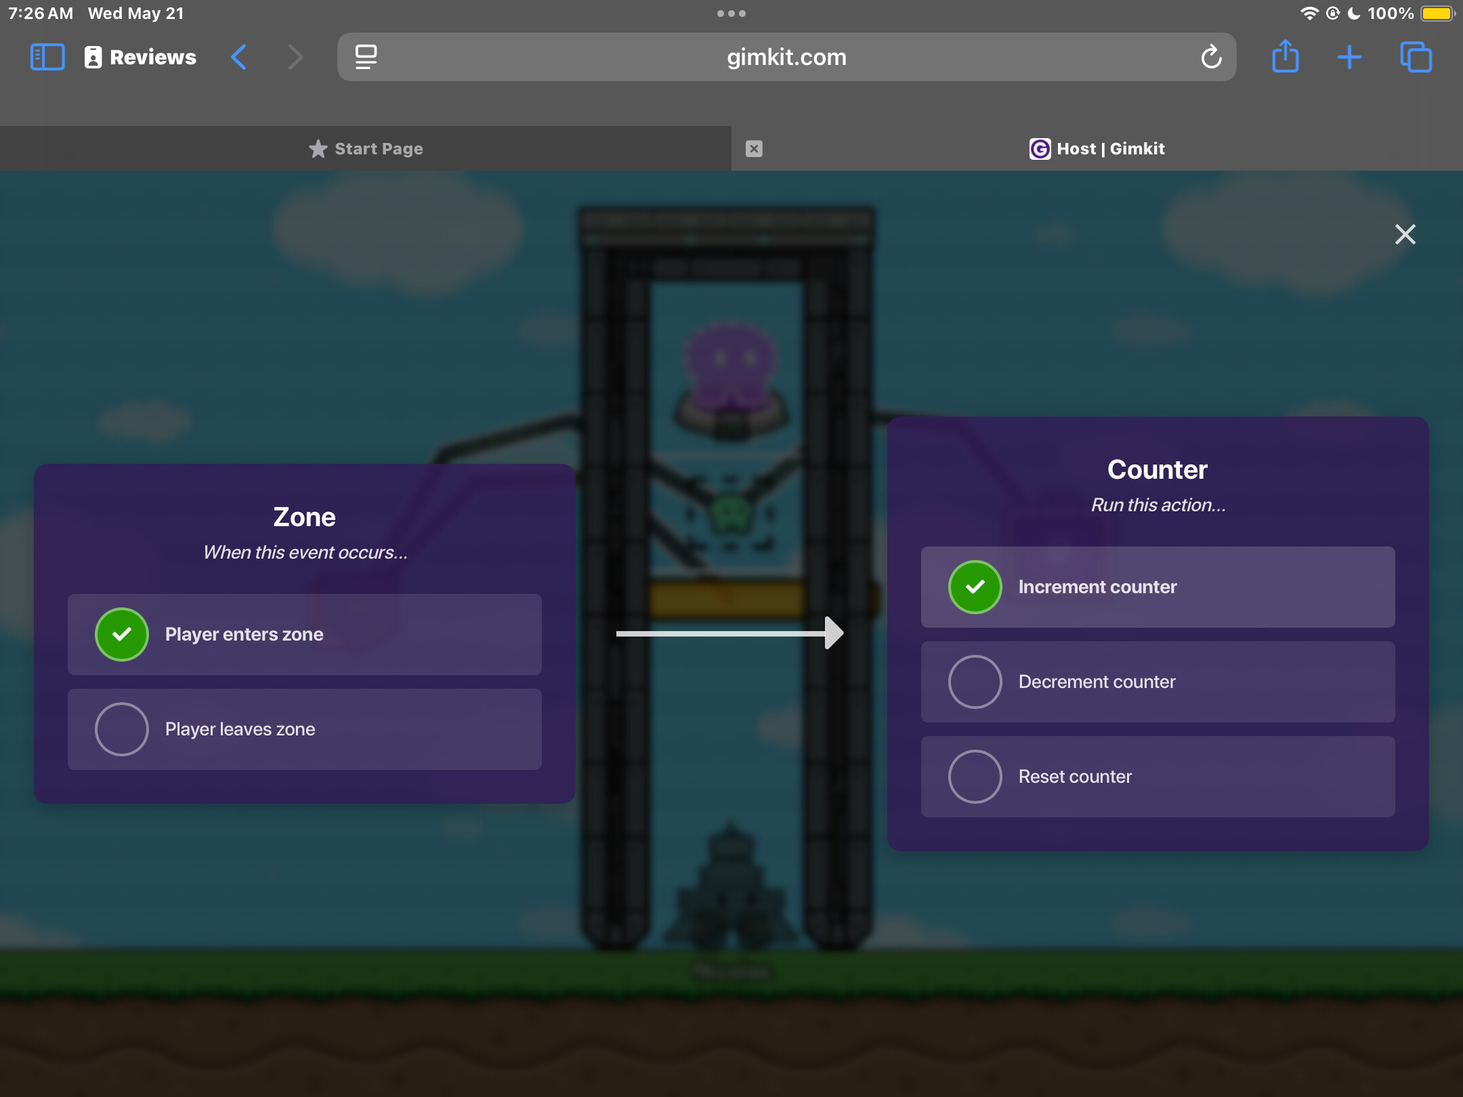This screenshot has height=1097, width=1463.
Task: Open page reader menu icon in address bar
Action: pyautogui.click(x=366, y=57)
